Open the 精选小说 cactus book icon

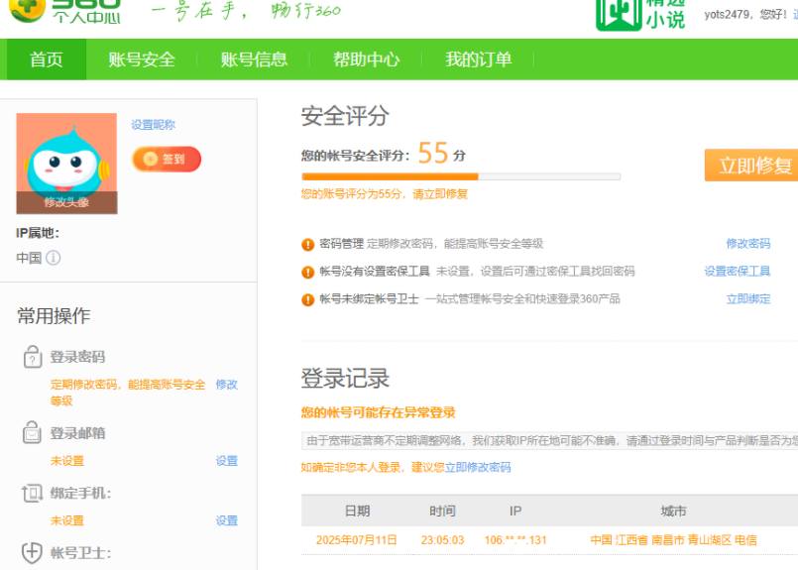619,15
